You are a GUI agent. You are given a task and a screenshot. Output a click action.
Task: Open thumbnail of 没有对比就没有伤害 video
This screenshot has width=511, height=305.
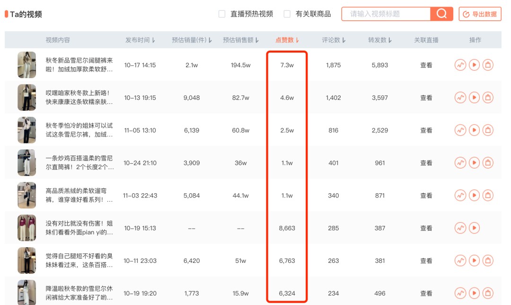(26, 228)
